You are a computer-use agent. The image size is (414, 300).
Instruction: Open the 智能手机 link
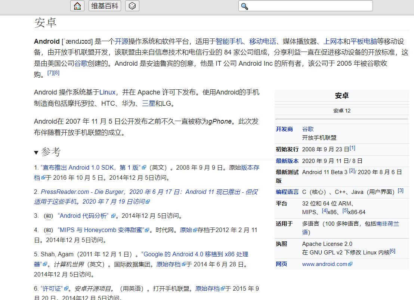[229, 41]
